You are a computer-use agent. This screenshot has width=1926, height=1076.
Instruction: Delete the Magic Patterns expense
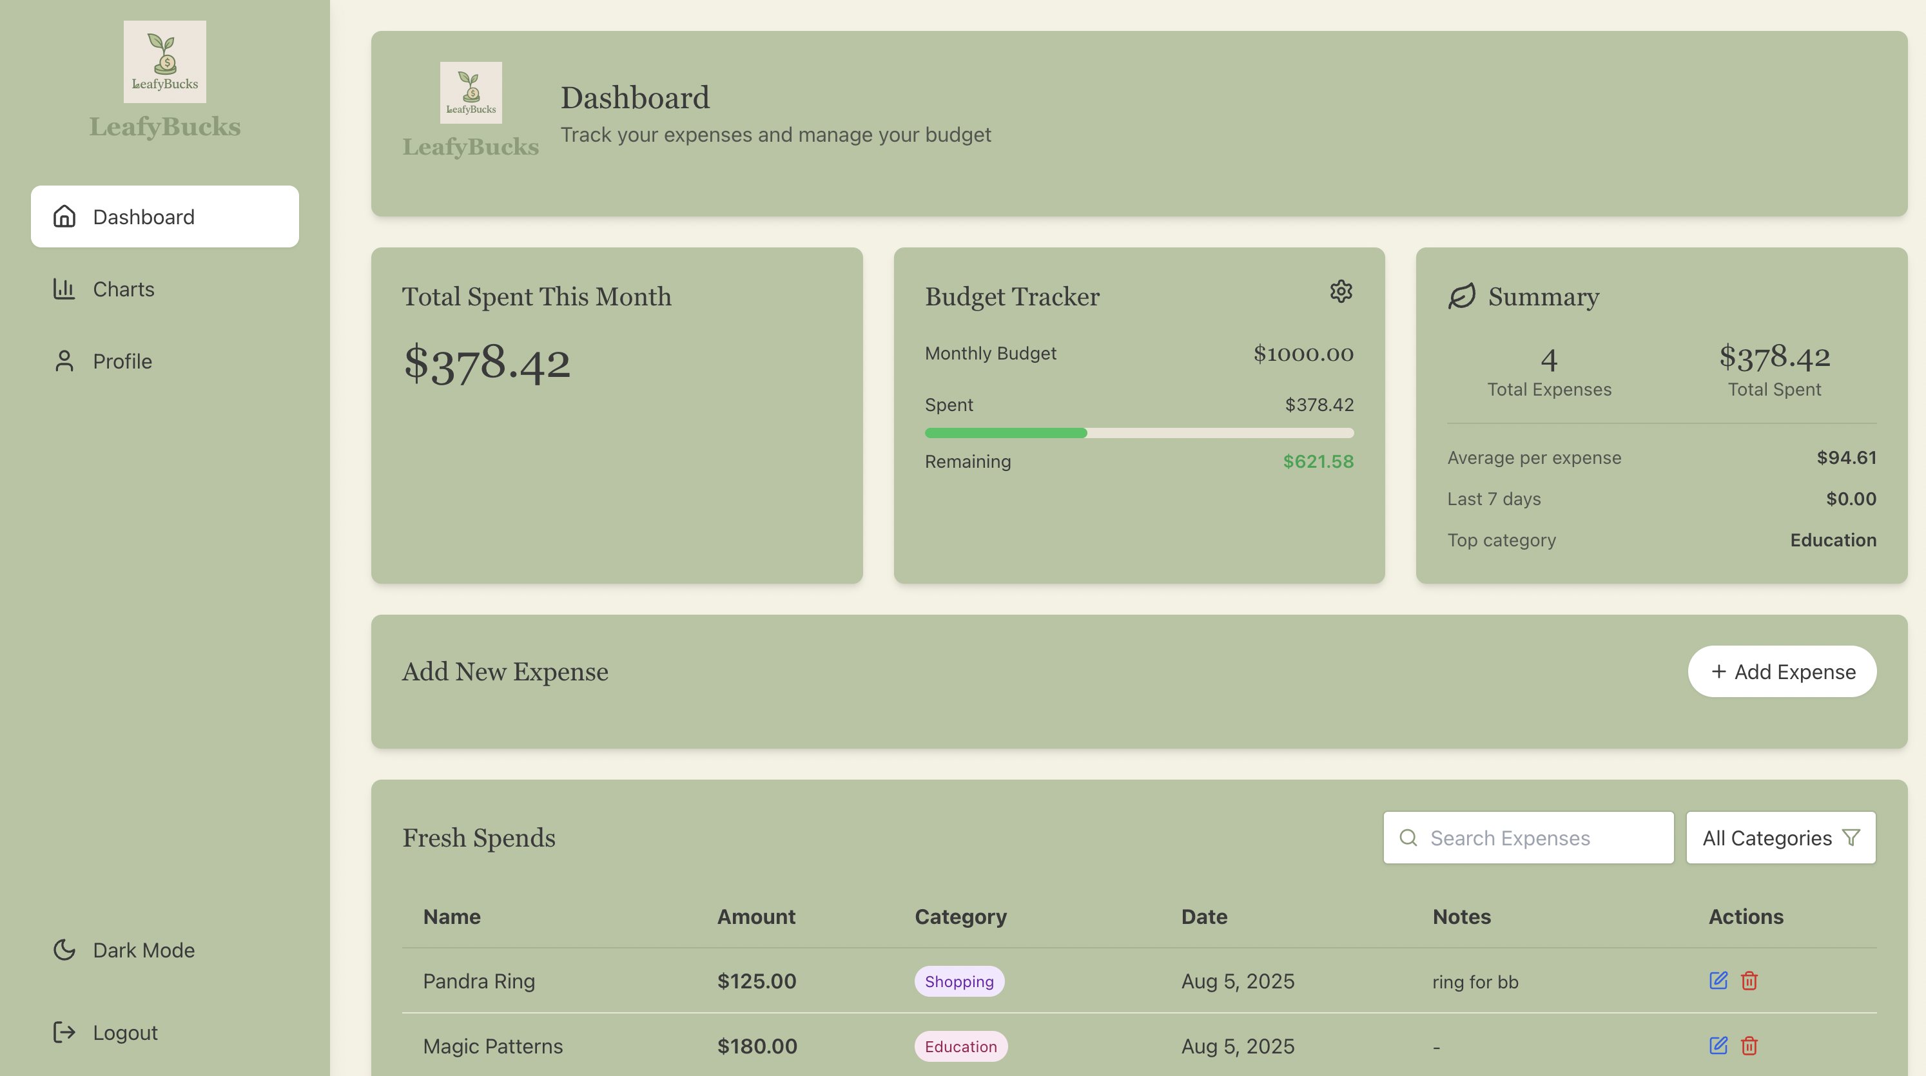tap(1750, 1046)
